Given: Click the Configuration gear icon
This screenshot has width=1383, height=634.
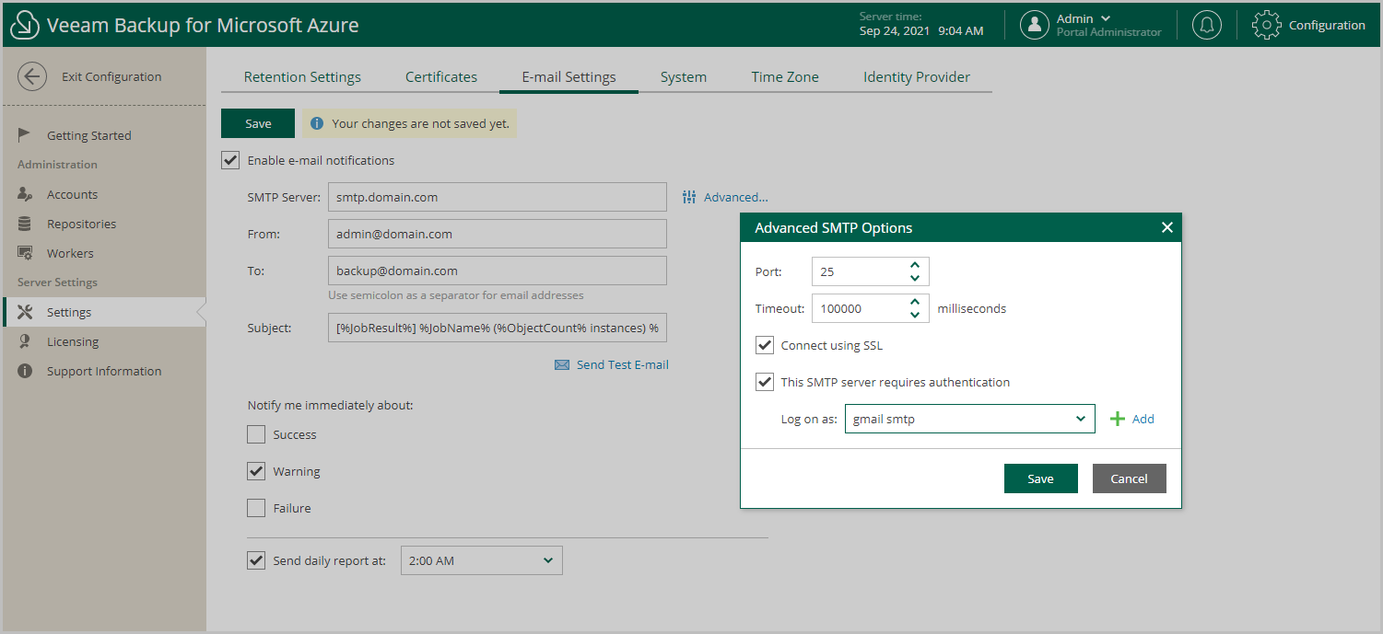Looking at the screenshot, I should pos(1267,25).
